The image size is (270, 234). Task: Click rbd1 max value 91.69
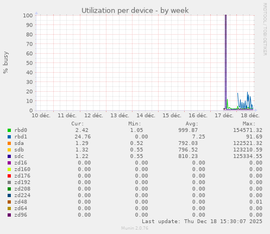coord(254,137)
